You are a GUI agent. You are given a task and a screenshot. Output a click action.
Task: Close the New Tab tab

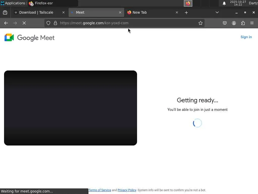[177, 12]
